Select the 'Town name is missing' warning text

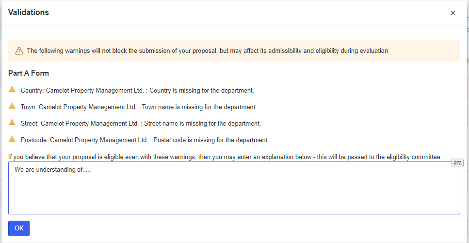pyautogui.click(x=199, y=107)
